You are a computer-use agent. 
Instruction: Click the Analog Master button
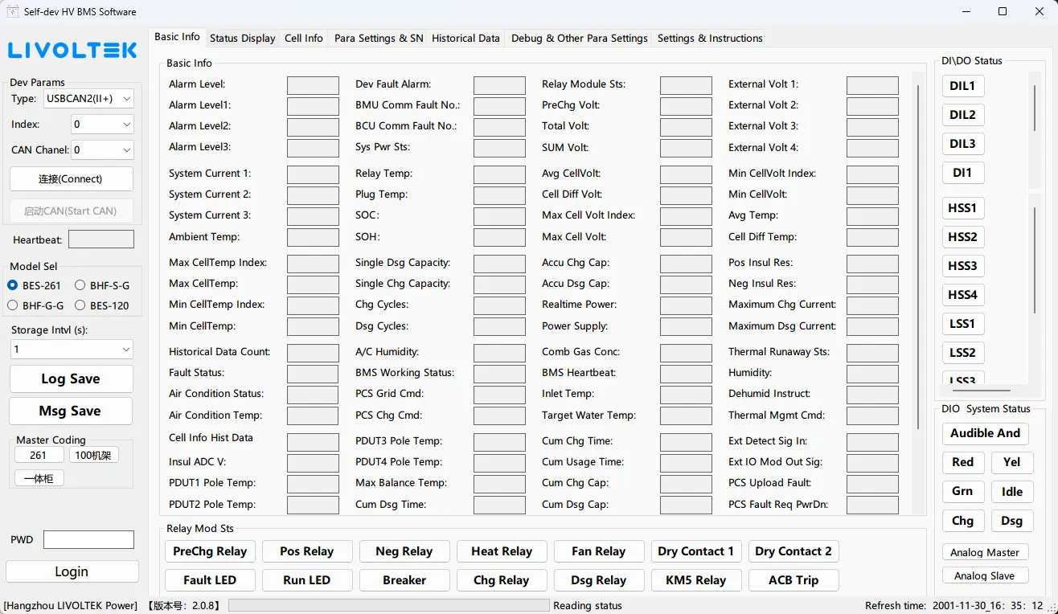coord(985,552)
